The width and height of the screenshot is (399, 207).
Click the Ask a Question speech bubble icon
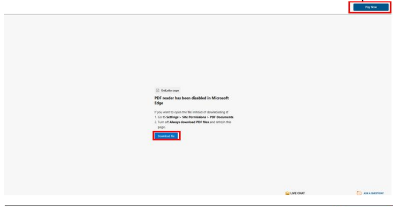tap(359, 193)
